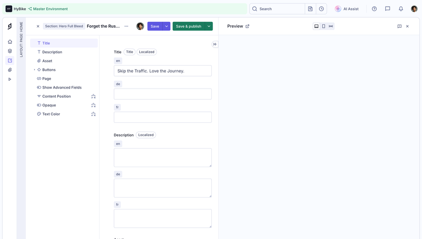Select the Title field in the outline
422x239 pixels.
64,43
